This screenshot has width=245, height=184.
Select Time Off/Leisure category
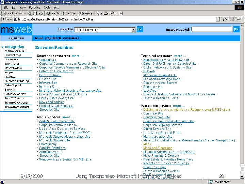(14, 98)
